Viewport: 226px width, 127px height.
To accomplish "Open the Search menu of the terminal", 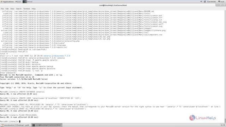I will pyautogui.click(x=19, y=9).
